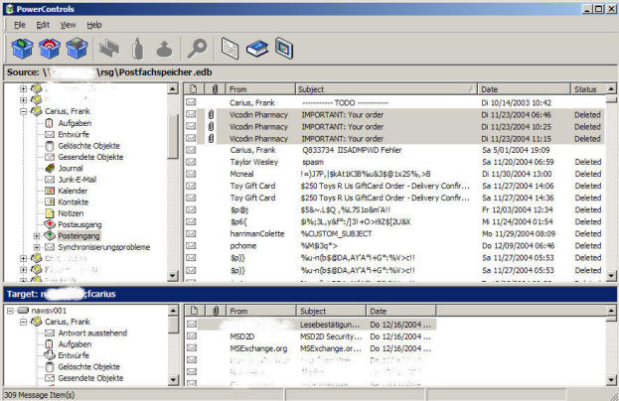Select Q833734 IISADMPWD Fehler message
This screenshot has height=401, width=619.
click(x=394, y=150)
